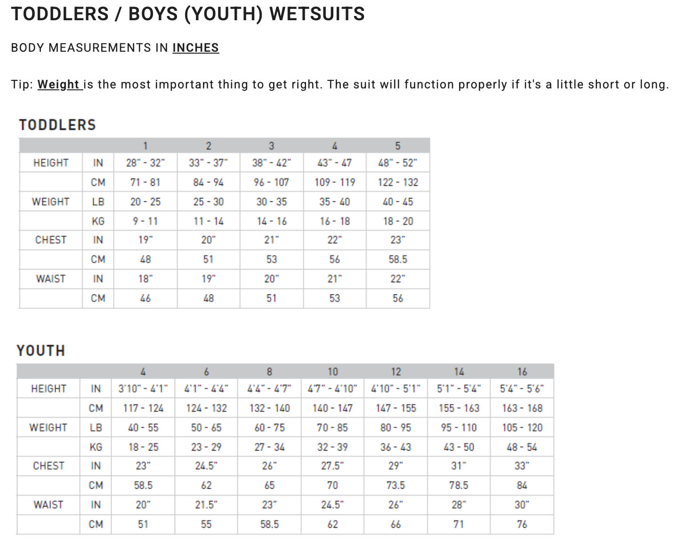Click the TODDLERS table heading
The width and height of the screenshot is (678, 539).
[x=57, y=125]
